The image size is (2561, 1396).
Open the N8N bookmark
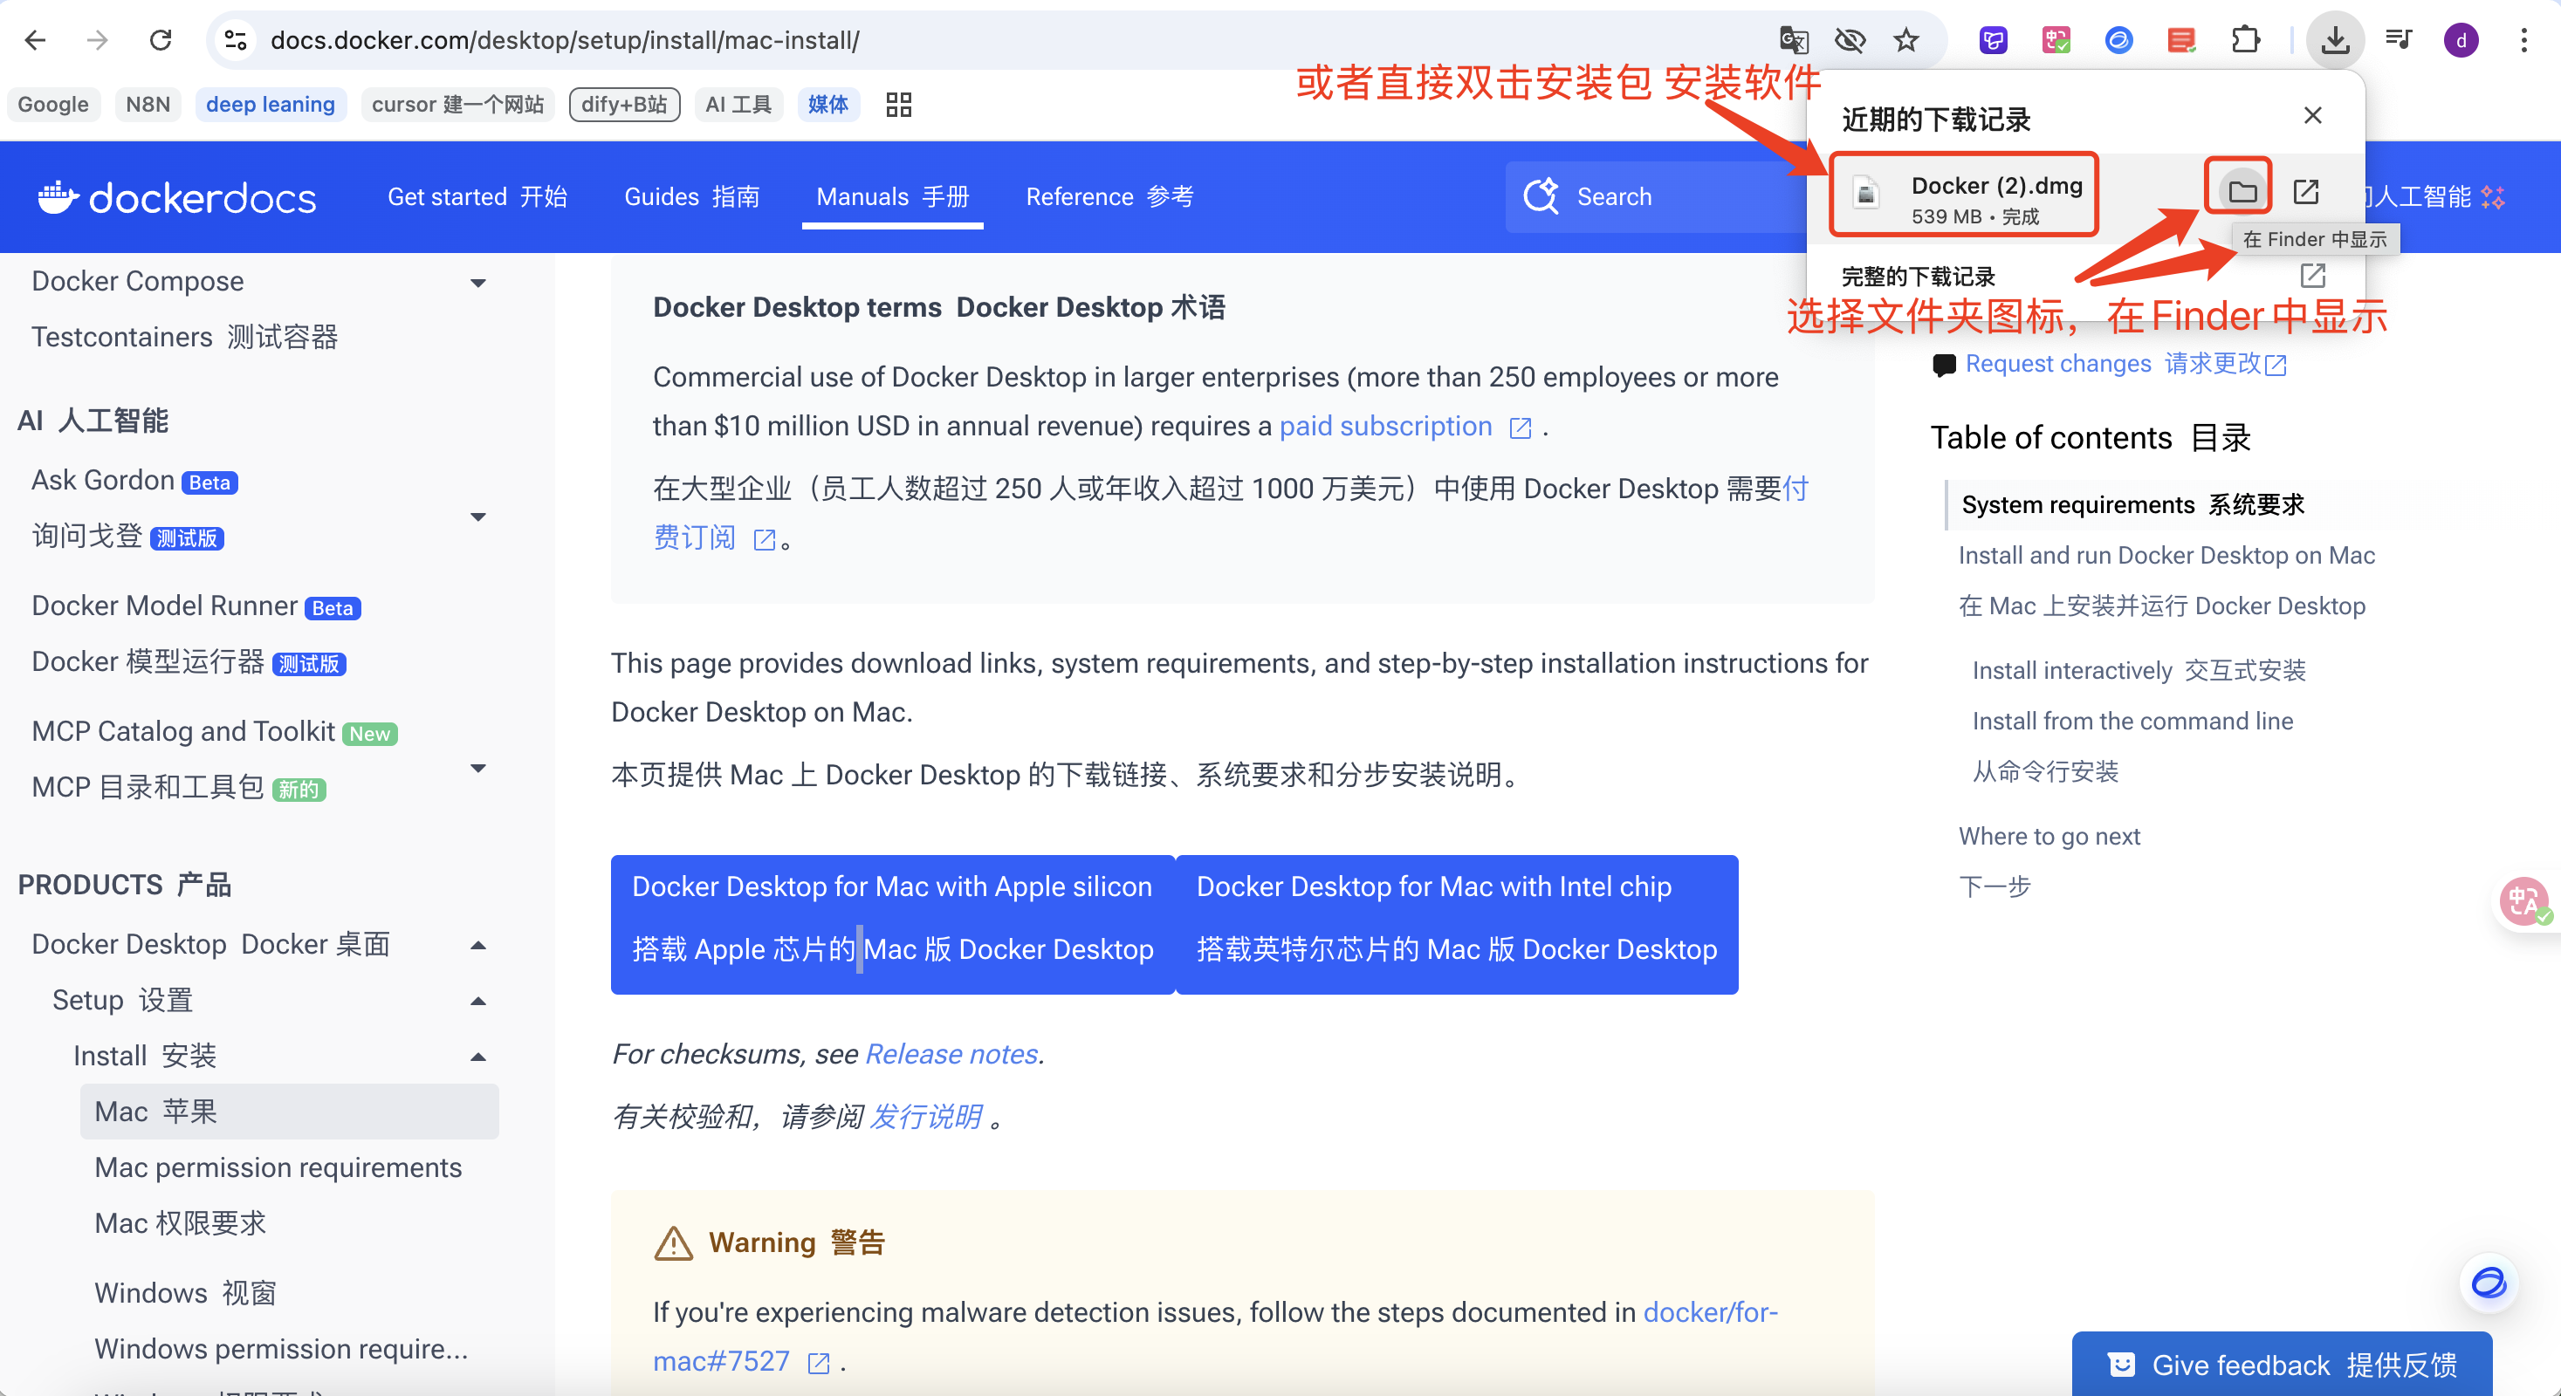point(148,105)
